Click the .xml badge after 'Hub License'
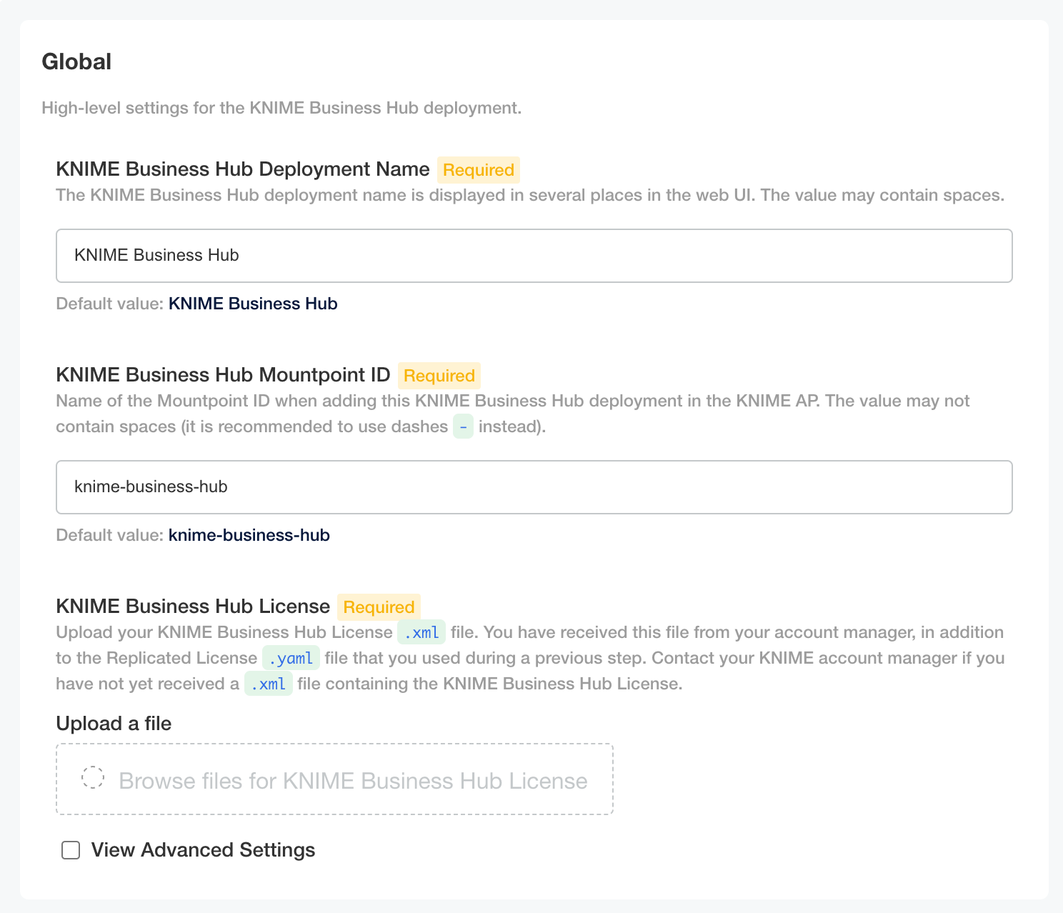Viewport: 1063px width, 913px height. click(x=421, y=632)
